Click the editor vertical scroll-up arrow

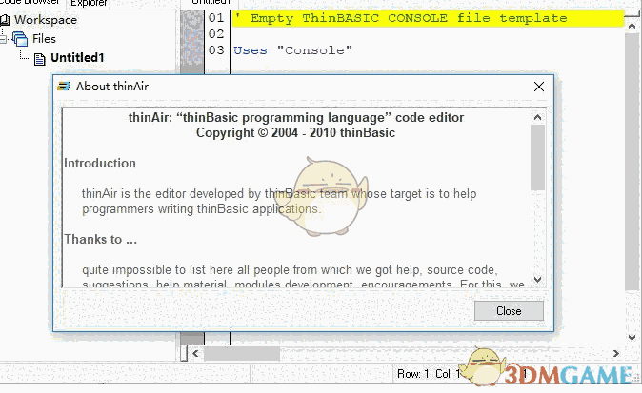coord(632,27)
